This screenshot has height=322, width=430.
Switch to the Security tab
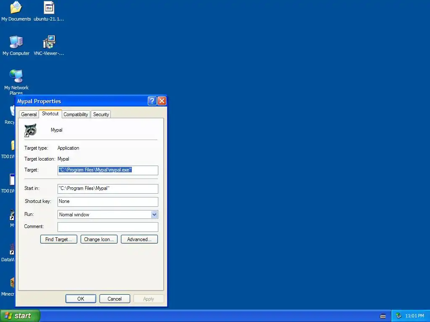[101, 114]
